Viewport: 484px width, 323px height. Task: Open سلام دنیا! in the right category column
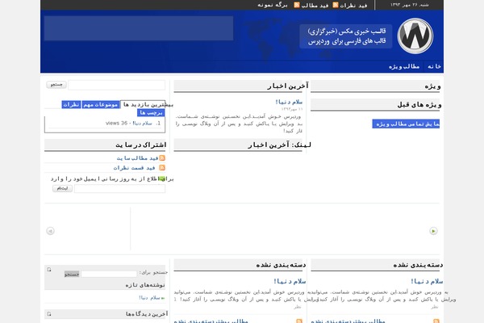pos(427,281)
